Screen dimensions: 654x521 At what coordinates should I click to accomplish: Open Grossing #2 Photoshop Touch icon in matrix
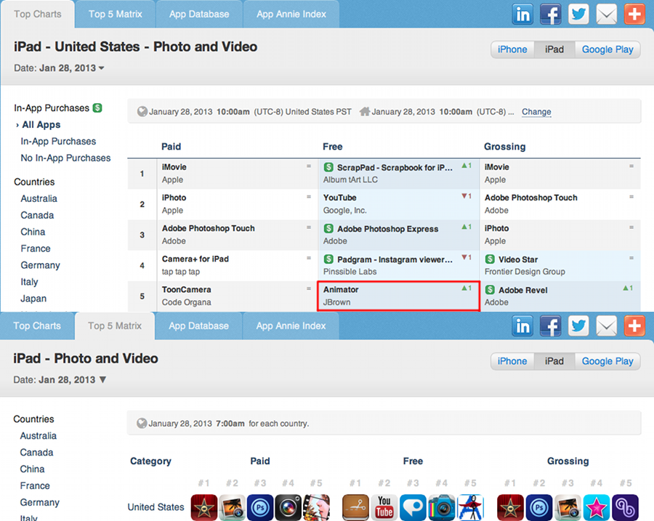[539, 508]
